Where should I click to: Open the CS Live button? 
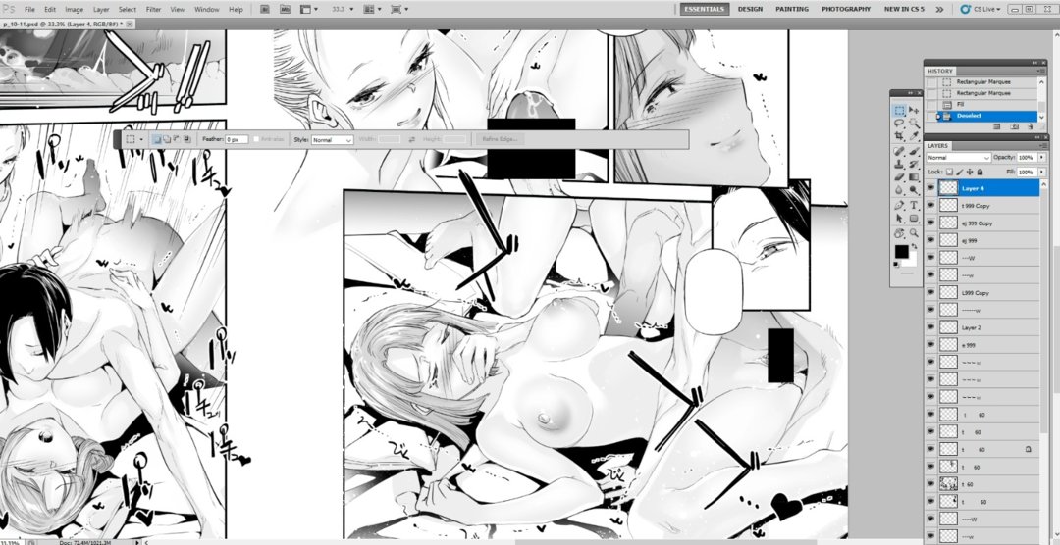979,10
